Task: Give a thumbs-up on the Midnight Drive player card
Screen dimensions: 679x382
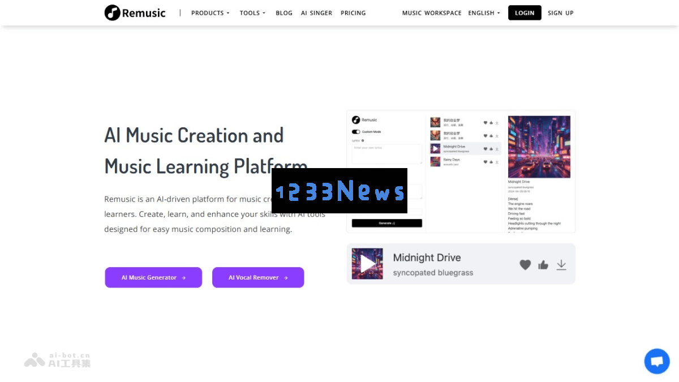Action: point(543,264)
